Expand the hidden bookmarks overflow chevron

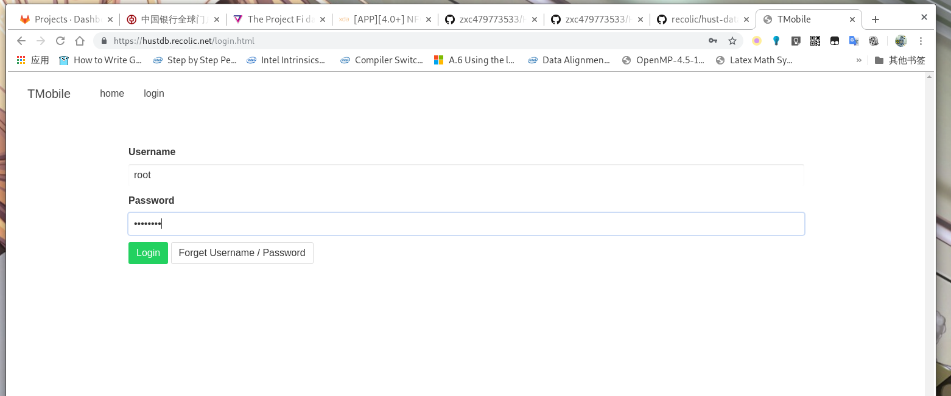(860, 60)
